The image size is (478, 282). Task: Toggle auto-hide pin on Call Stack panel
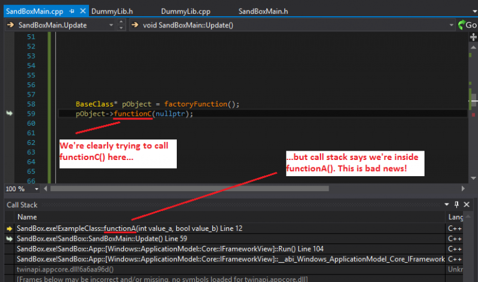(456, 205)
